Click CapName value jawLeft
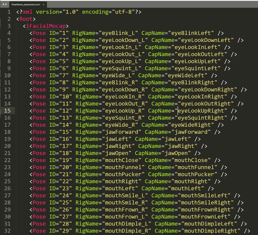 pos(176,139)
